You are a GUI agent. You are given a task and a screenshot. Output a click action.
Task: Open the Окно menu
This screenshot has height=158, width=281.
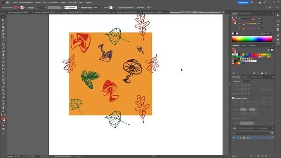click(x=81, y=3)
